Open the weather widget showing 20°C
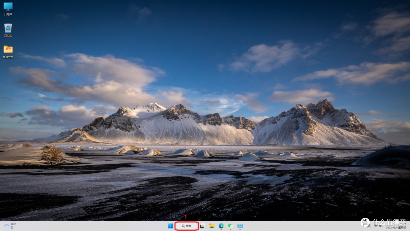 tap(10, 226)
